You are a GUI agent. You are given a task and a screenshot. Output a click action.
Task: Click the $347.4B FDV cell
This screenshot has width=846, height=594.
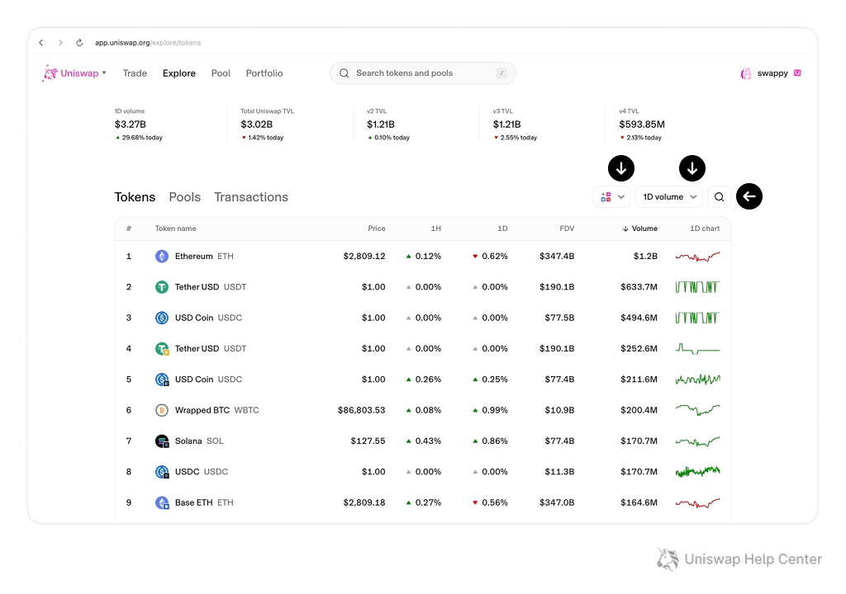click(x=557, y=256)
